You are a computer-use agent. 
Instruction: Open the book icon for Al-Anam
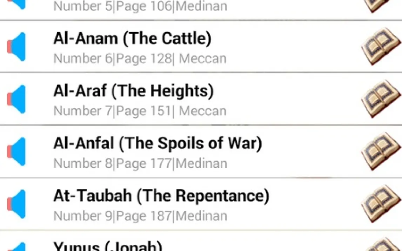[x=381, y=47]
